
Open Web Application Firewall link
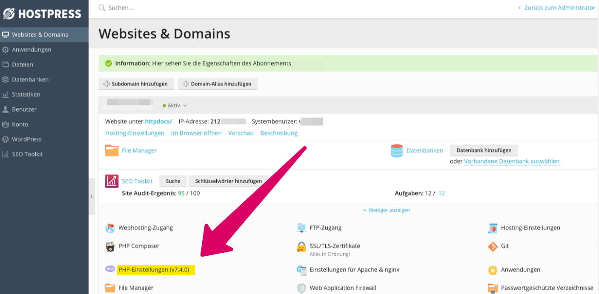click(x=343, y=288)
